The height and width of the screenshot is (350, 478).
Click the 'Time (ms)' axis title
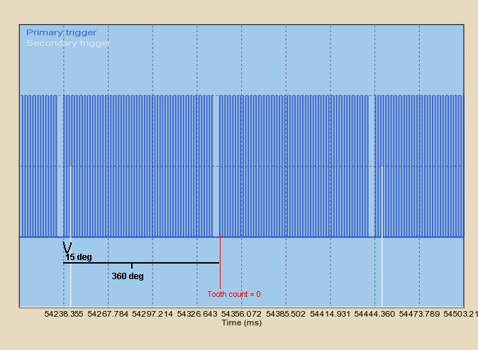pyautogui.click(x=241, y=322)
